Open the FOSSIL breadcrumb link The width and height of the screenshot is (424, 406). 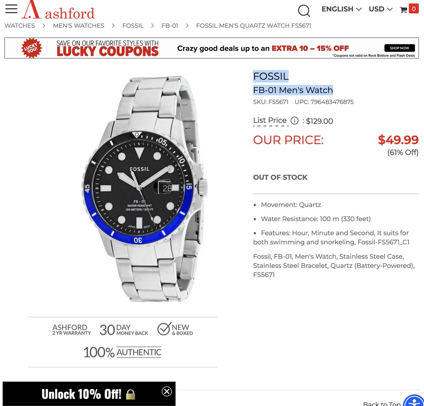click(x=133, y=26)
